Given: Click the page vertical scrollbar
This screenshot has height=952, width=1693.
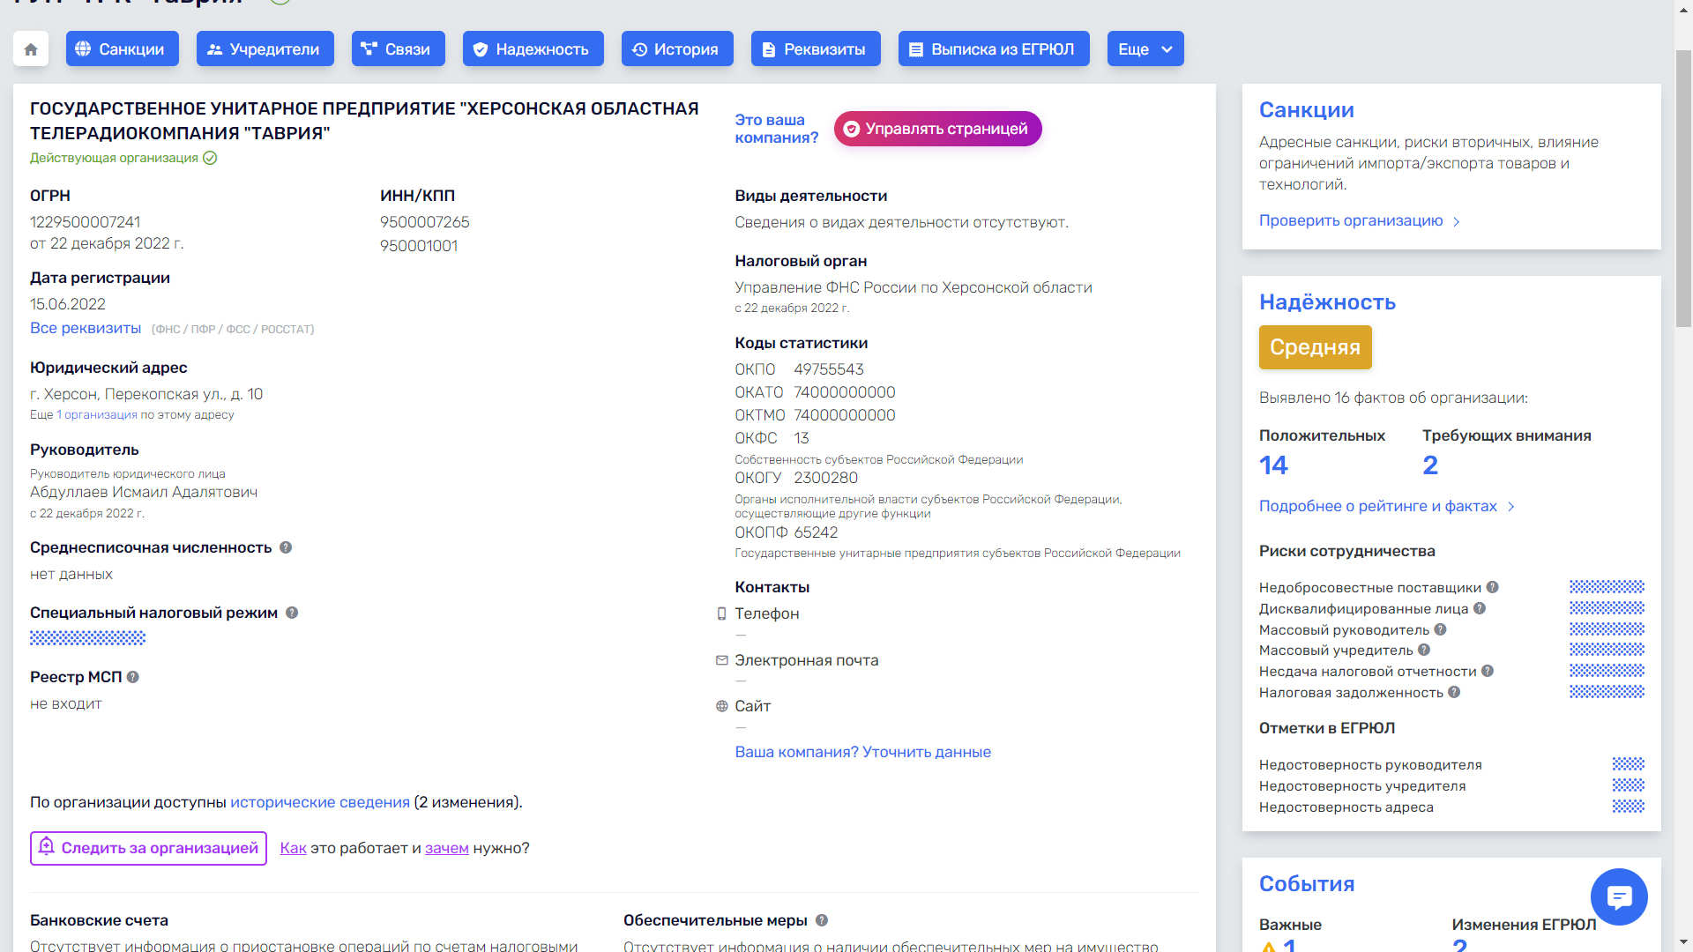Looking at the screenshot, I should [1683, 190].
